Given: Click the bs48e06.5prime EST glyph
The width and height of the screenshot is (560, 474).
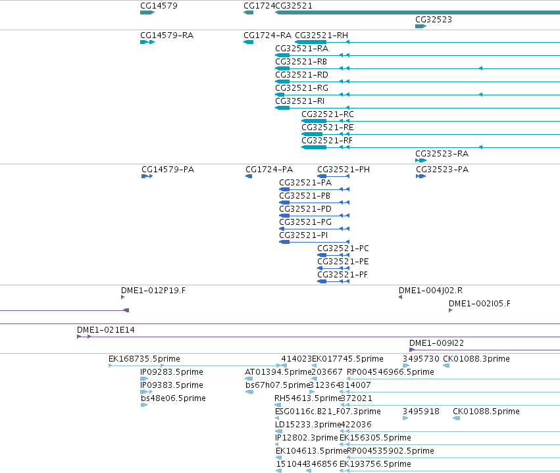Looking at the screenshot, I should tap(144, 405).
